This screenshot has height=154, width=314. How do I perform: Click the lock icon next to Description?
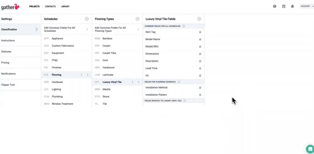[x=200, y=61]
